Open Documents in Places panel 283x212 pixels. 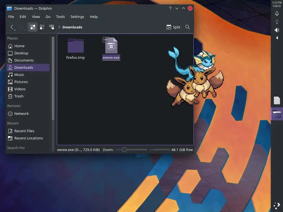[28, 60]
